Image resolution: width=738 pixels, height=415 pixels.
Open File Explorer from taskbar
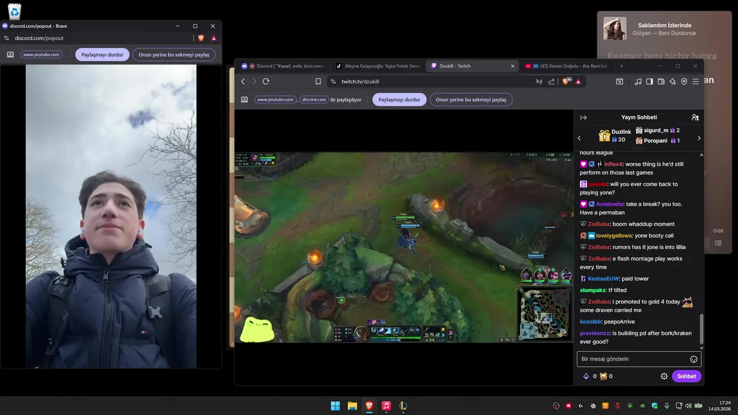pos(352,406)
